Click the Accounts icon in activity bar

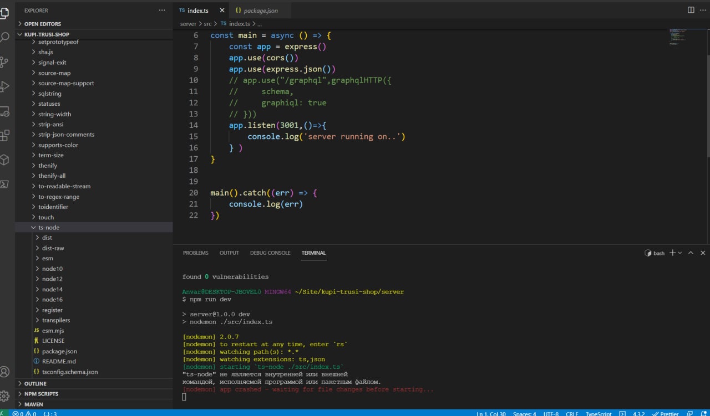tap(5, 372)
